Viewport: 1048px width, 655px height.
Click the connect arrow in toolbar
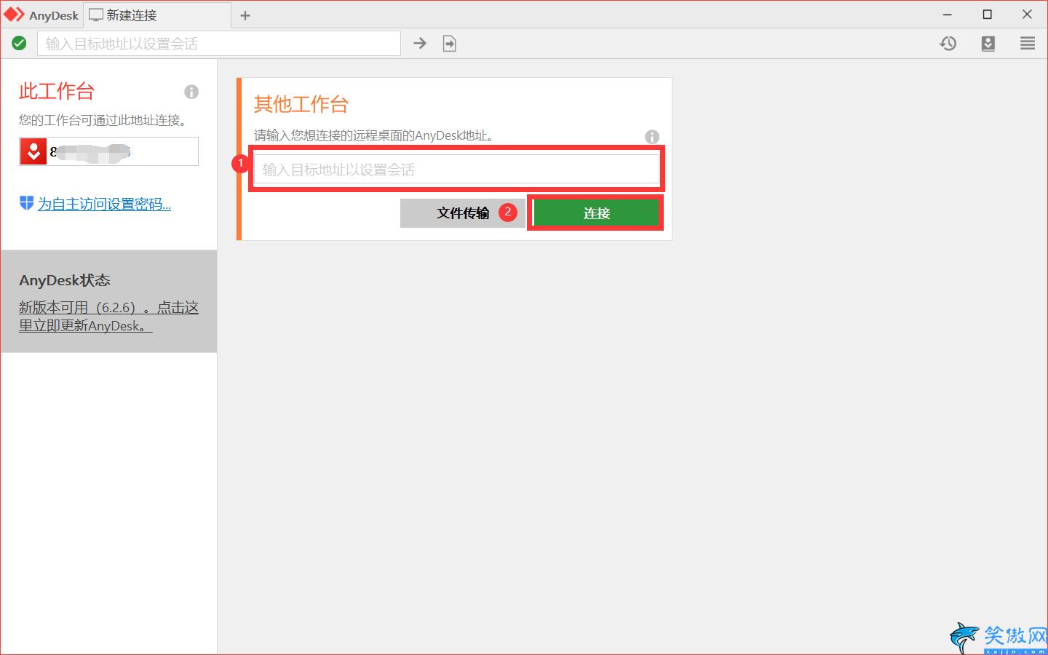[x=420, y=44]
